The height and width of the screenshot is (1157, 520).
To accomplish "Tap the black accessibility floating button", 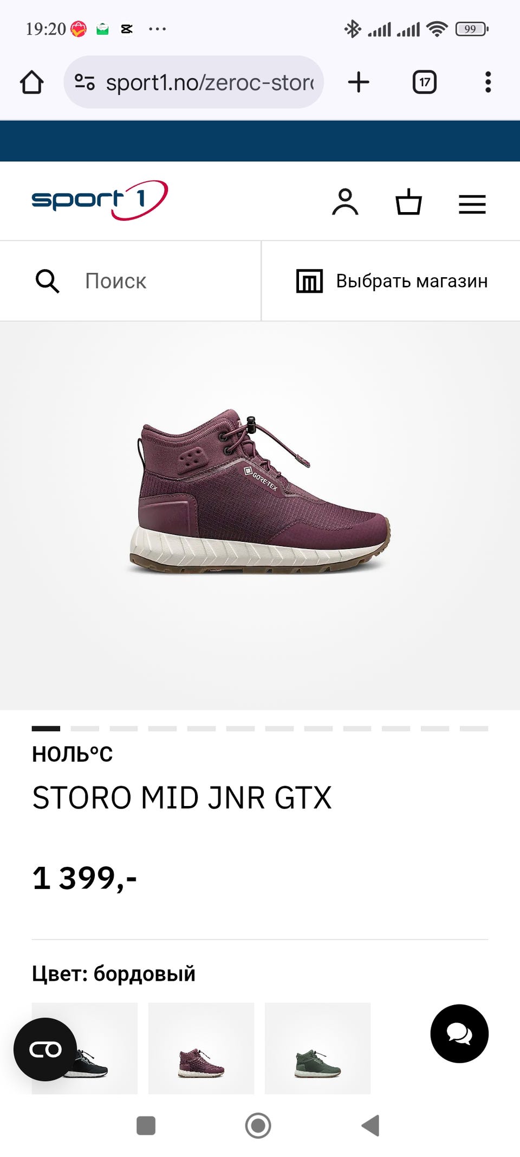I will point(45,1049).
